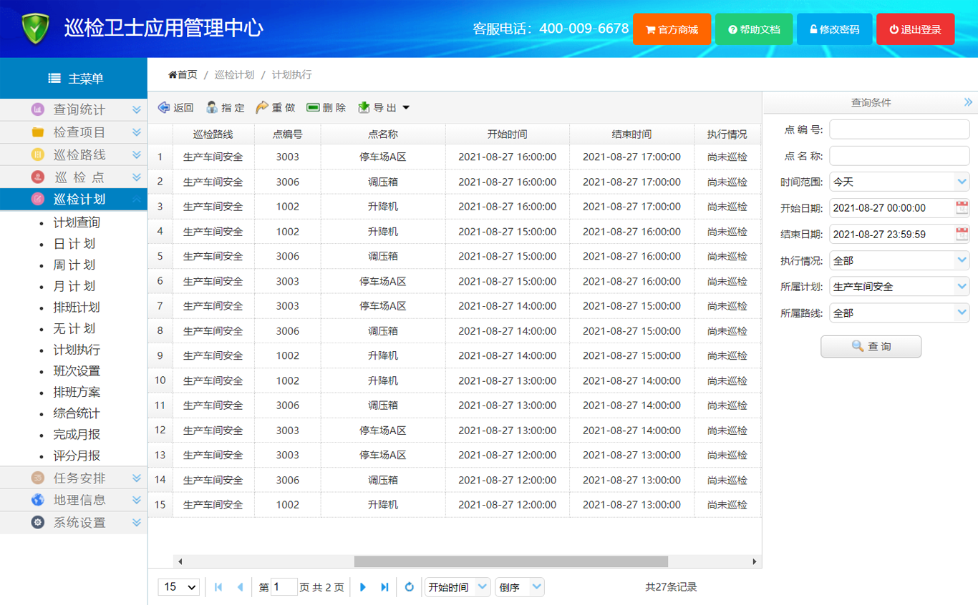Select 日计划 in the sidebar

[74, 244]
